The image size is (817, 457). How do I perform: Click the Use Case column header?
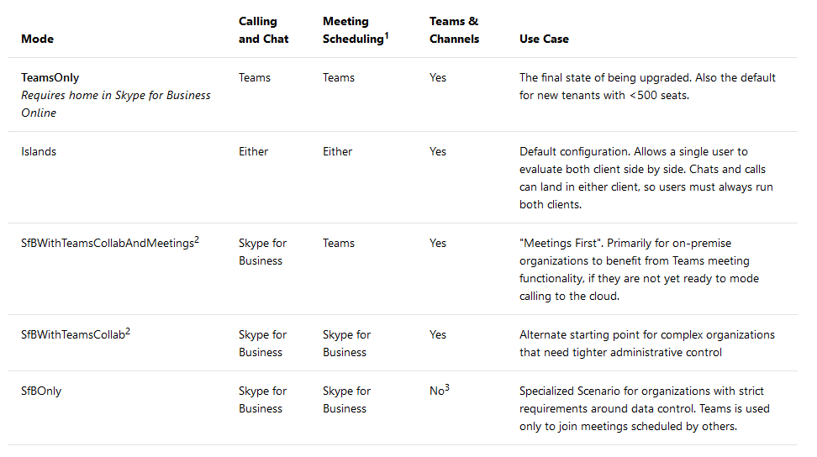coord(544,39)
